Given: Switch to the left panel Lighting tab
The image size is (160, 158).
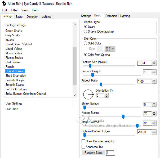Looking at the screenshot, I should [46, 17].
